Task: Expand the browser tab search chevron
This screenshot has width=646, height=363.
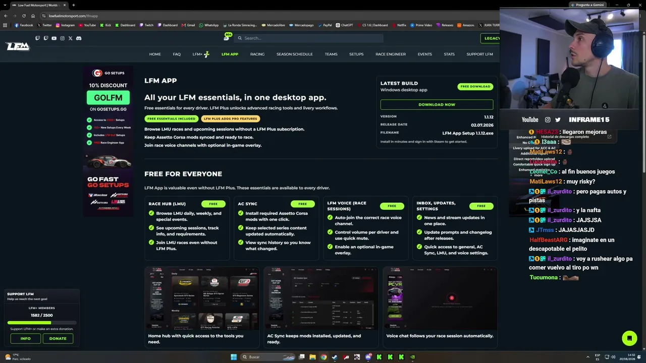Action: tap(5, 5)
